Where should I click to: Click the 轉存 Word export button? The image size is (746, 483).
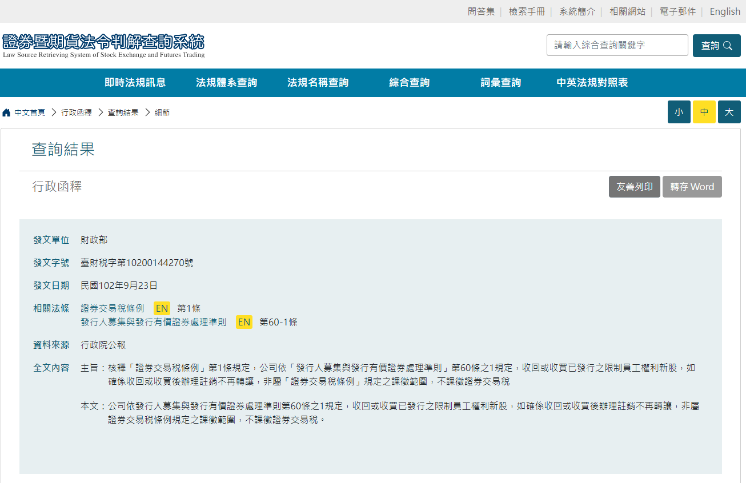692,187
